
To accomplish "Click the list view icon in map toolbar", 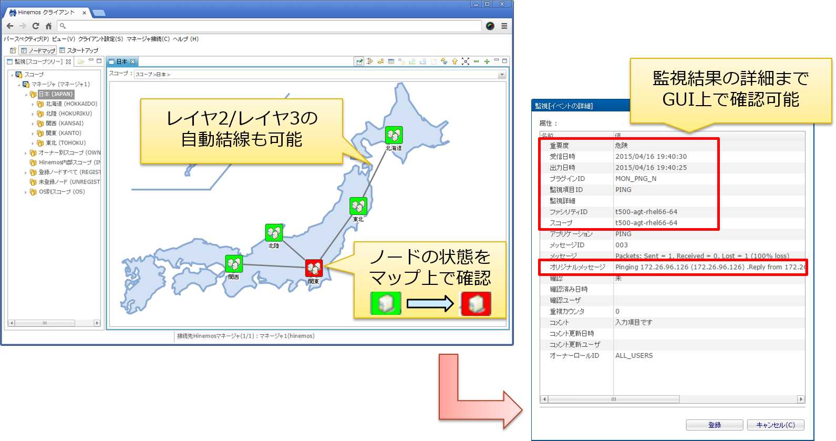I will tap(391, 61).
